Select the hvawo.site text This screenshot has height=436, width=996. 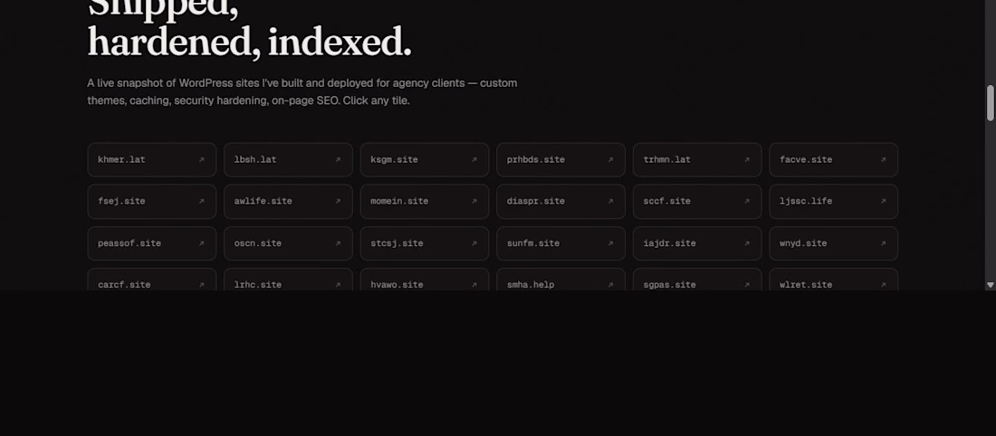[x=397, y=285]
